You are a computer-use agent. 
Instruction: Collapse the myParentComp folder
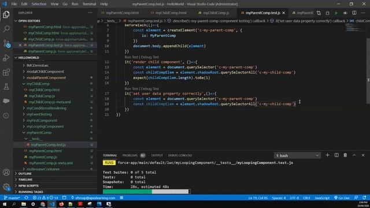[x=39, y=132]
